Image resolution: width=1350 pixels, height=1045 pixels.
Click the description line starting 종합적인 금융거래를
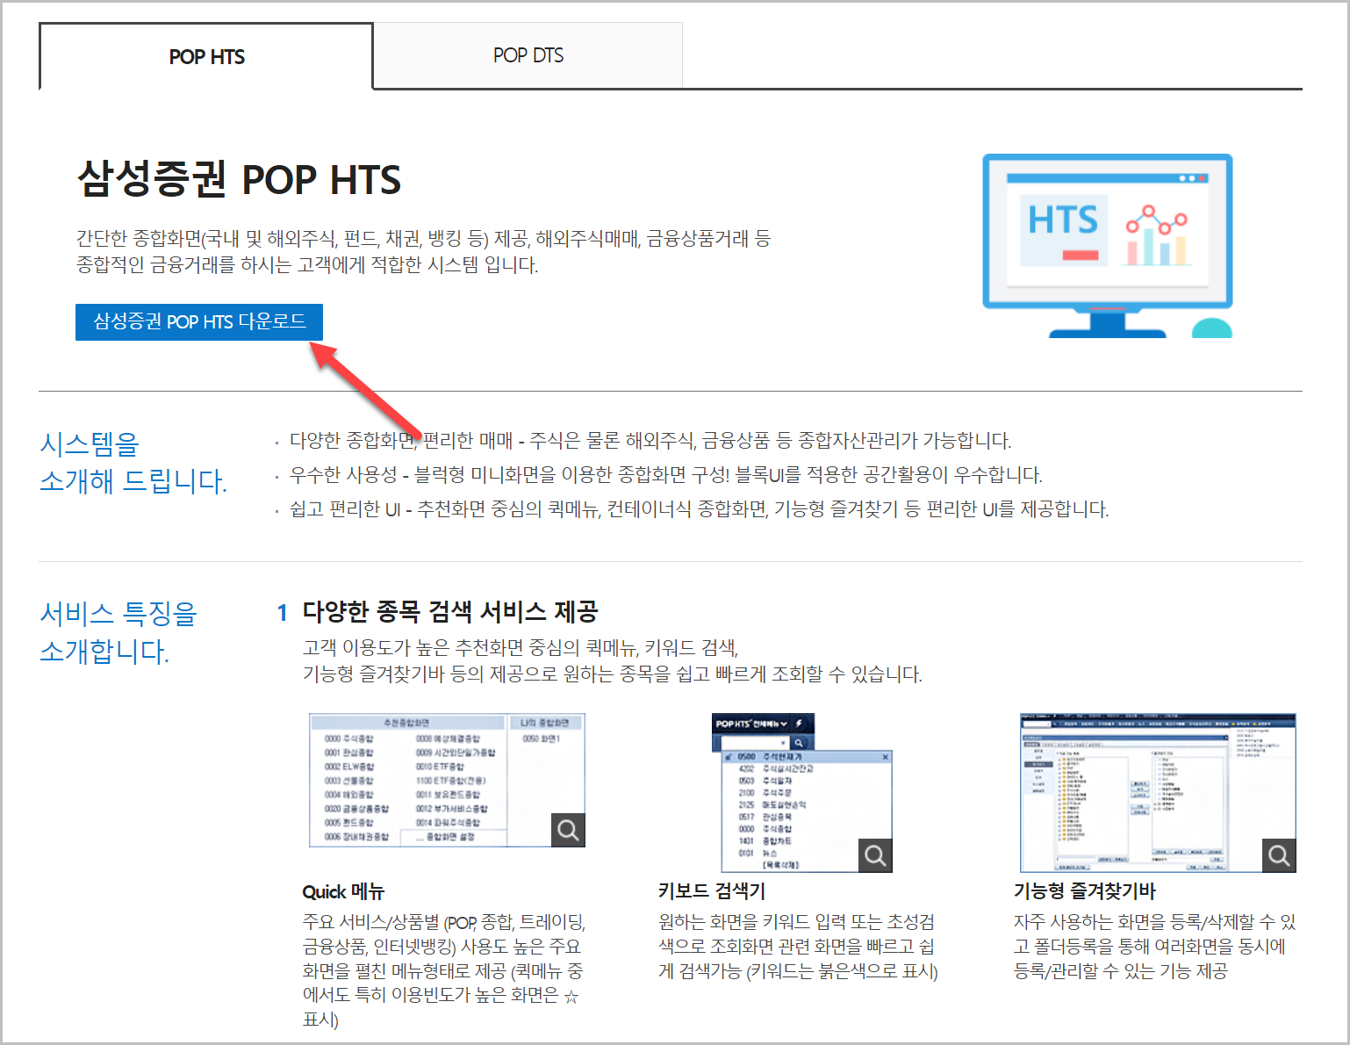[307, 264]
